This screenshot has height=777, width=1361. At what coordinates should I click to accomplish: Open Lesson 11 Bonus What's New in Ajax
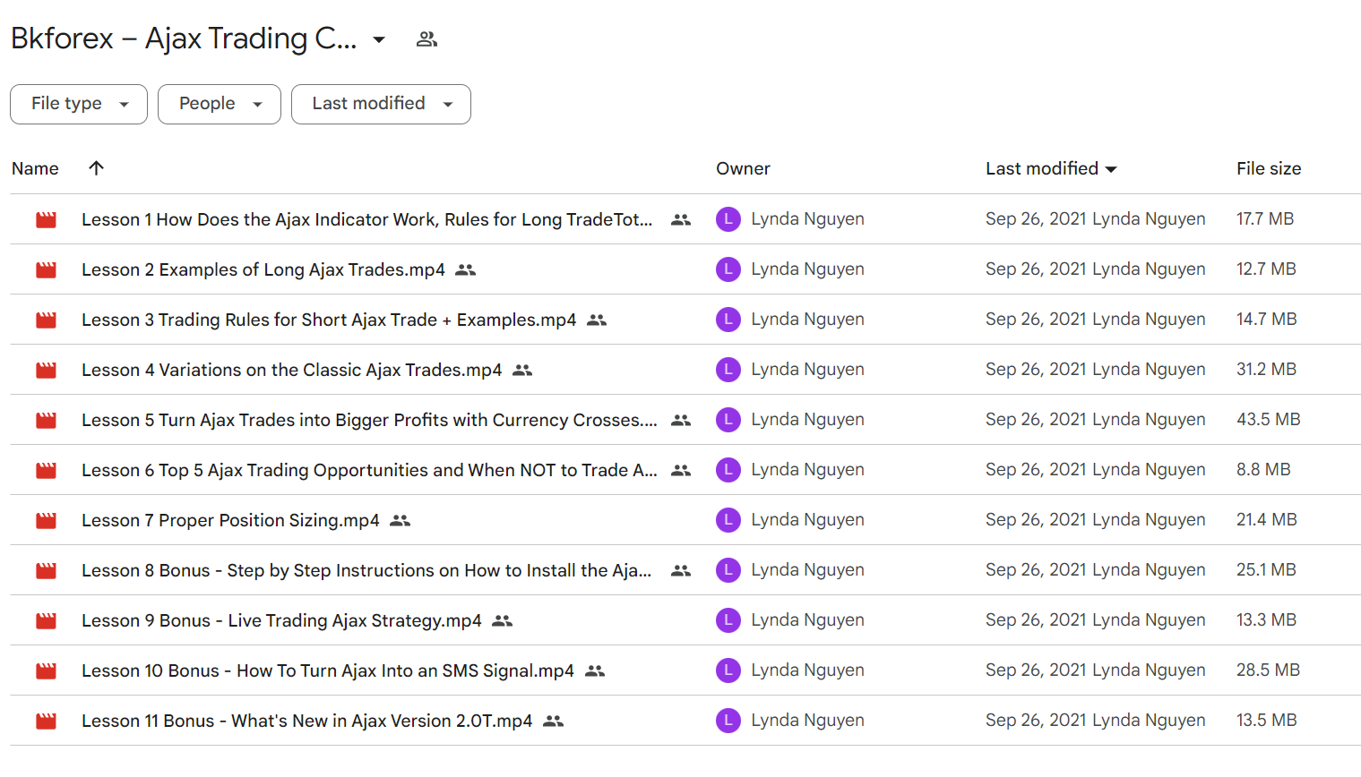pyautogui.click(x=307, y=721)
